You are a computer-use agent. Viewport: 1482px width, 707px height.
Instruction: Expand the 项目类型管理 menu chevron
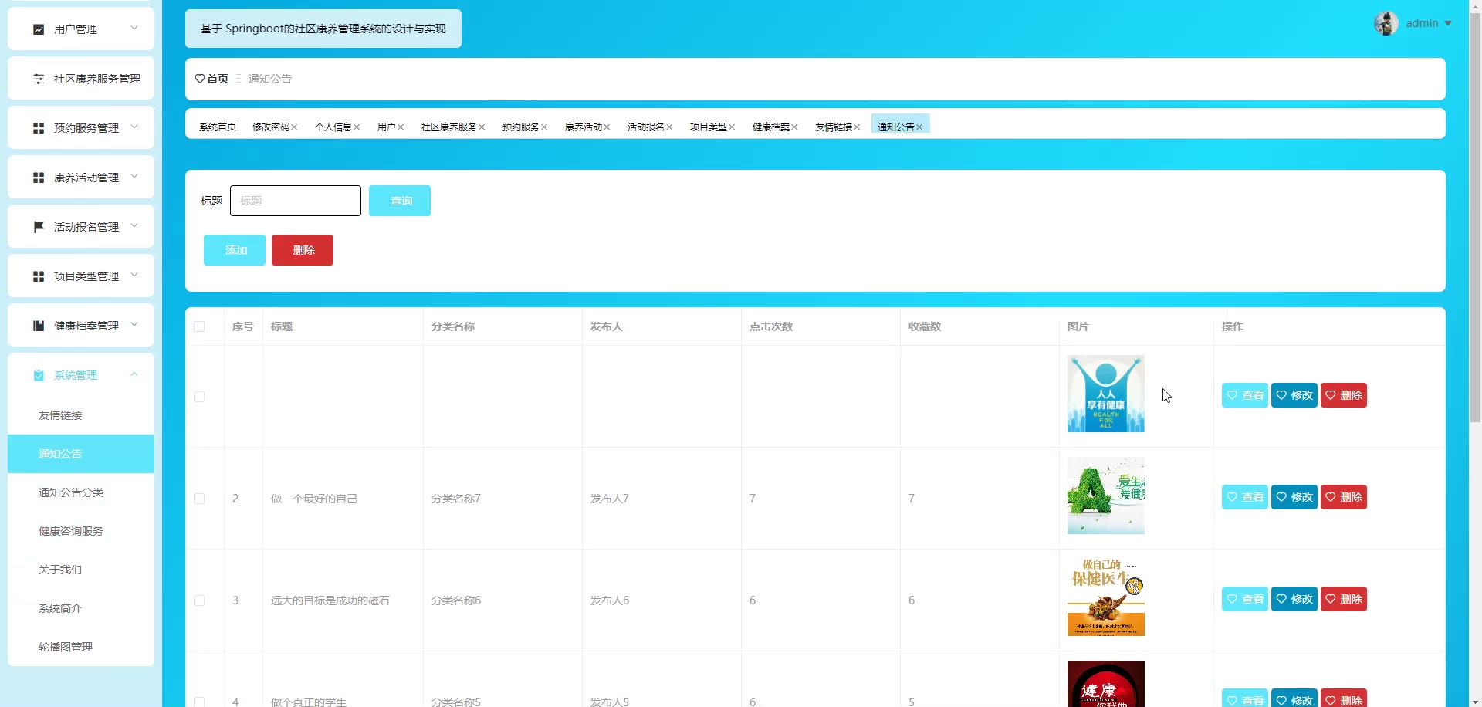click(134, 276)
